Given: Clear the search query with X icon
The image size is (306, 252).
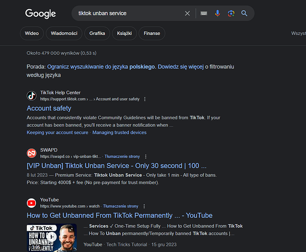Looking at the screenshot, I should (187, 13).
